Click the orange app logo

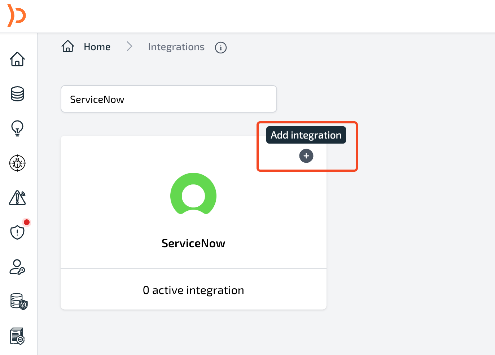(17, 16)
